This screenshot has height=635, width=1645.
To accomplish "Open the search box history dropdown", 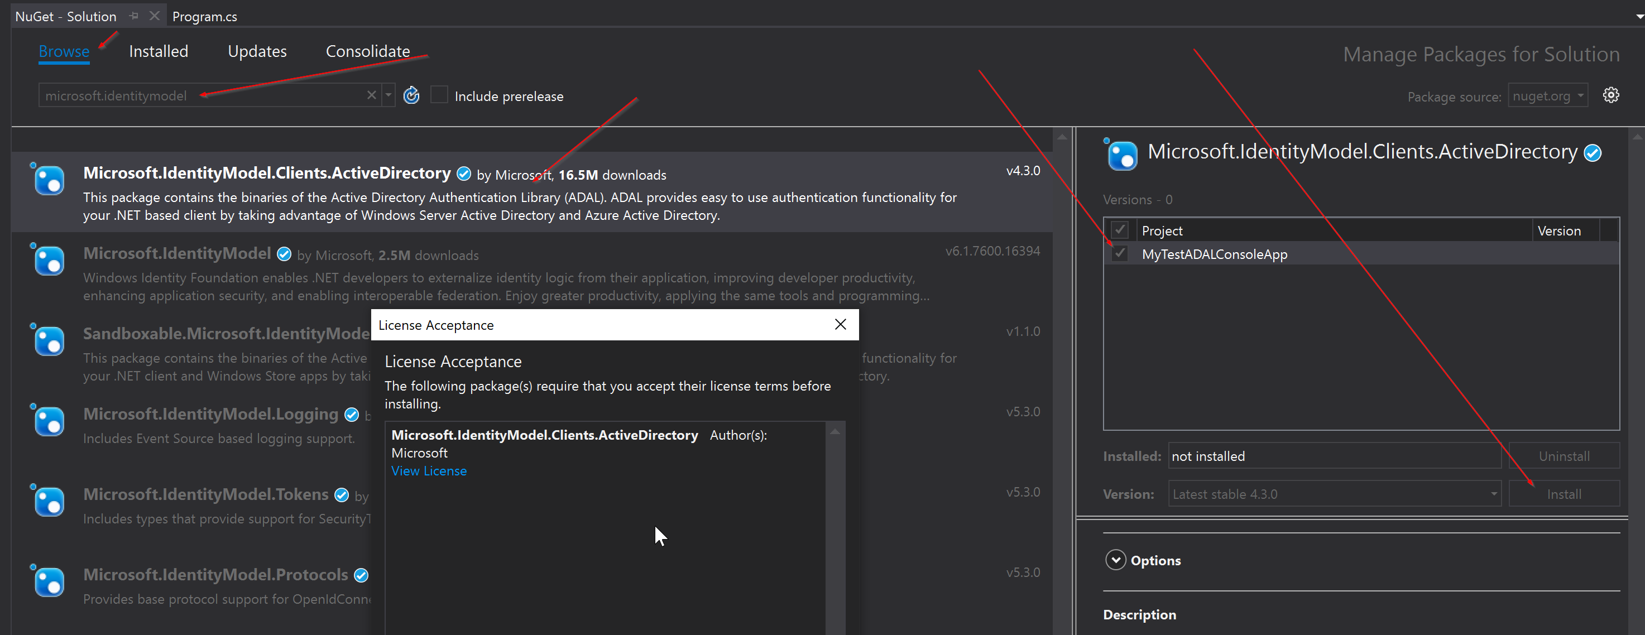I will 389,95.
